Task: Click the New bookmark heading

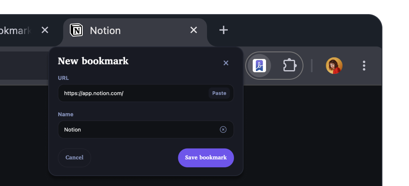Action: pos(93,61)
